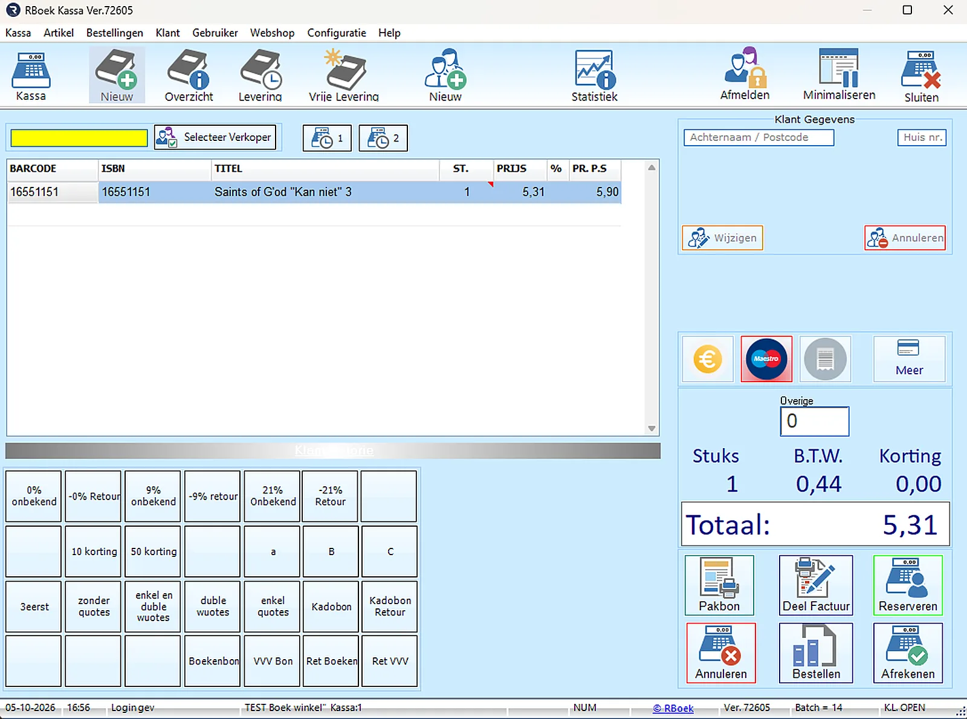This screenshot has height=719, width=967.
Task: Open the Overzicht book icon
Action: 189,76
